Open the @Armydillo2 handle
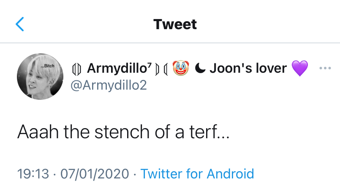 tap(108, 85)
